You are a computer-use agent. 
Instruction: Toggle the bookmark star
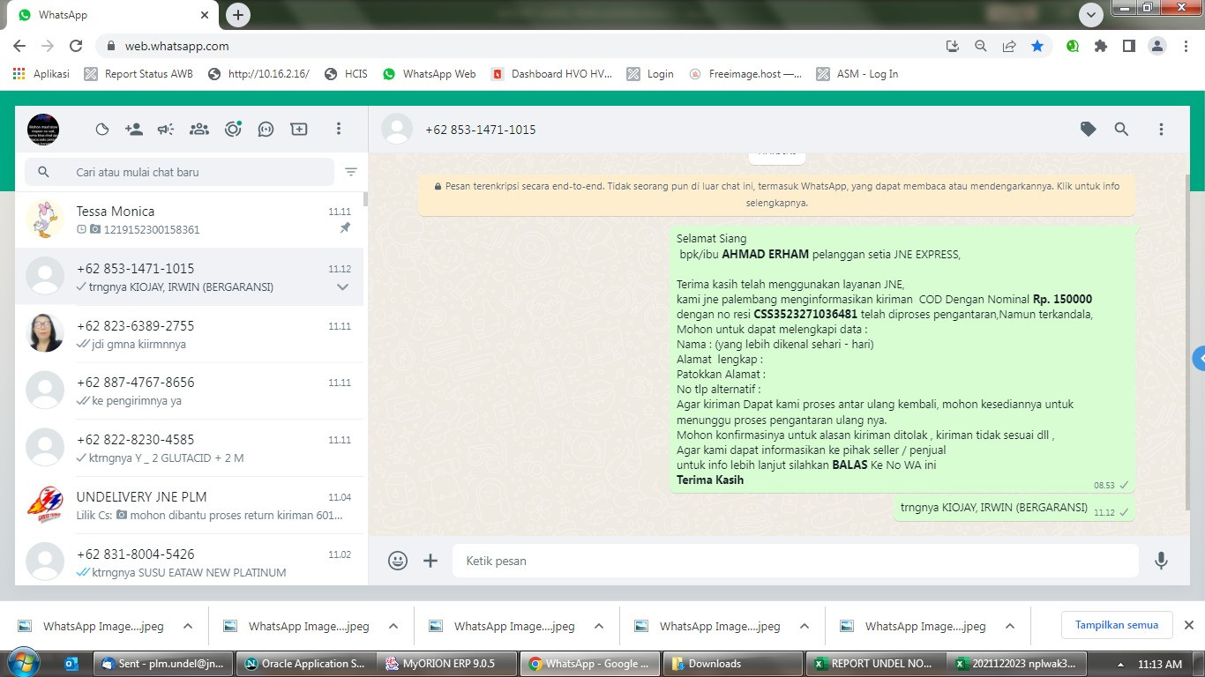[1037, 46]
